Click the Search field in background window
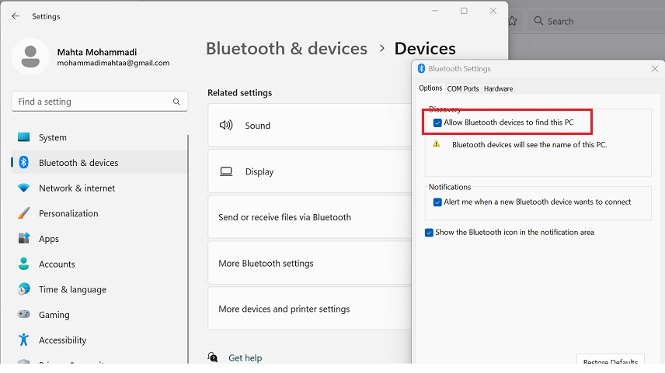Viewport: 665px width, 373px height. [x=596, y=21]
